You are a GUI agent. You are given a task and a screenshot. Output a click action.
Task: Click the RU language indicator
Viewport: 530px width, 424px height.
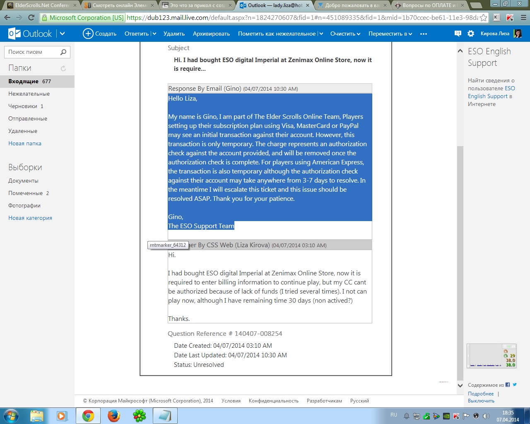tap(393, 415)
